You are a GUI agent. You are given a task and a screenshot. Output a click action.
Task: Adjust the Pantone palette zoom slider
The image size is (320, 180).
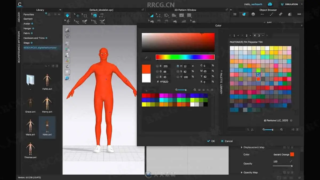[272, 130]
